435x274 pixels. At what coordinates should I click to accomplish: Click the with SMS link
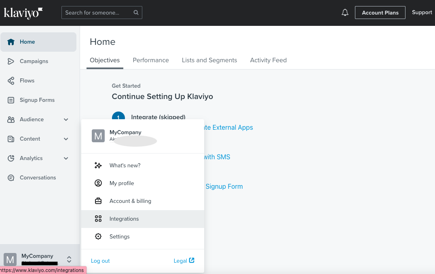(x=217, y=157)
